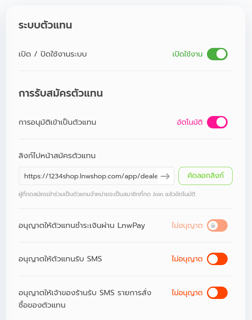Click the lock icon on LnwPay toggle

point(213,225)
